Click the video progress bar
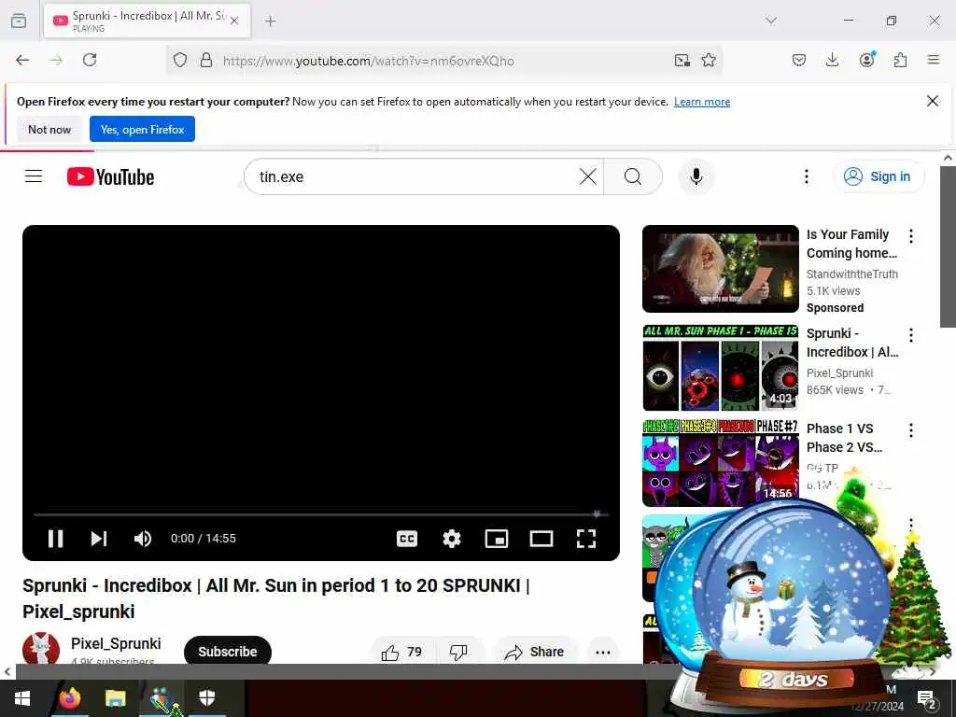The image size is (956, 717). (321, 514)
